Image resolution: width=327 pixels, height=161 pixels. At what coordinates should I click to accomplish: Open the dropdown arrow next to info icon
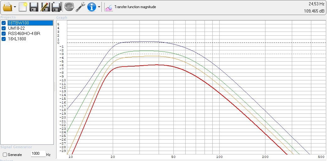[x=99, y=7]
